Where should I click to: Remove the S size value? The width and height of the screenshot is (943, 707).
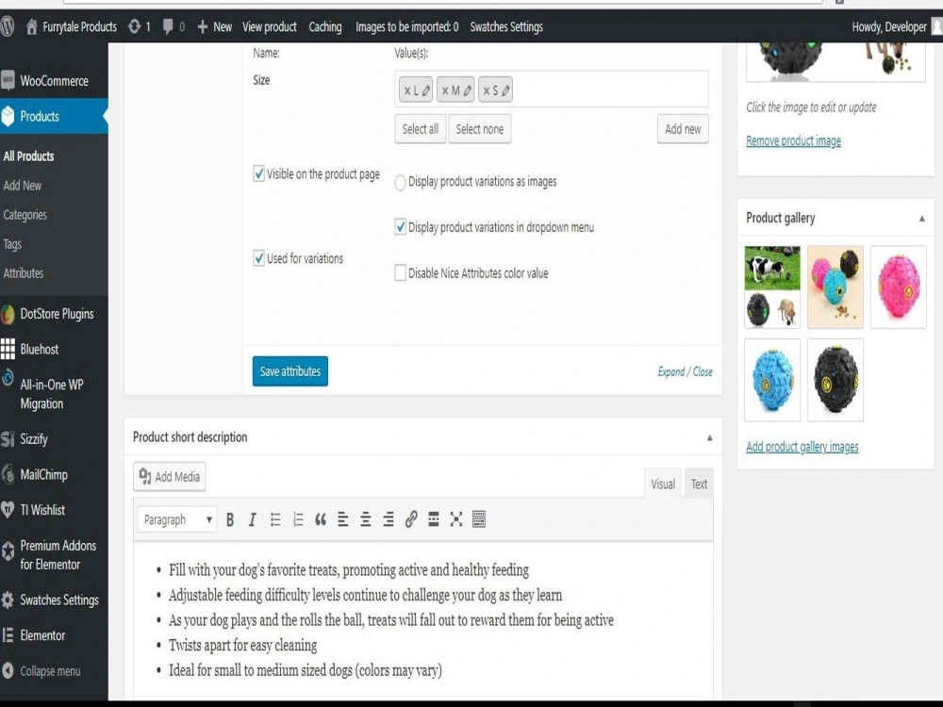(x=487, y=90)
